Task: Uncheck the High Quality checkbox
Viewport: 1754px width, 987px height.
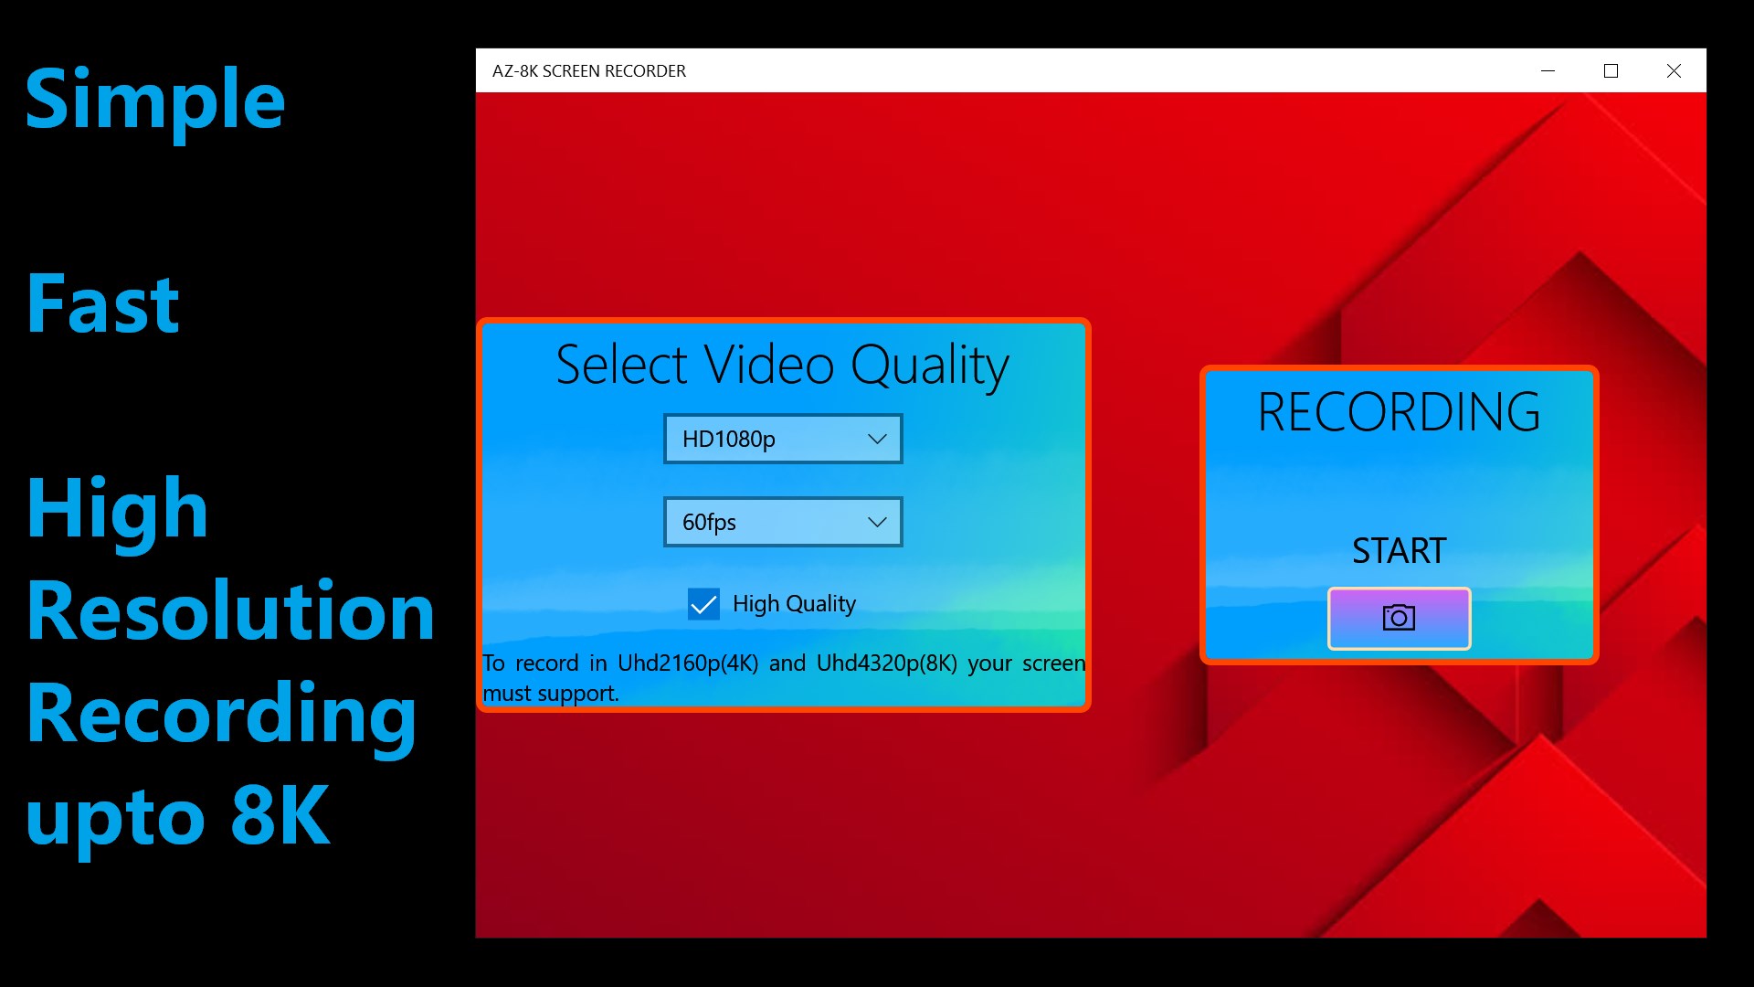Action: click(703, 604)
